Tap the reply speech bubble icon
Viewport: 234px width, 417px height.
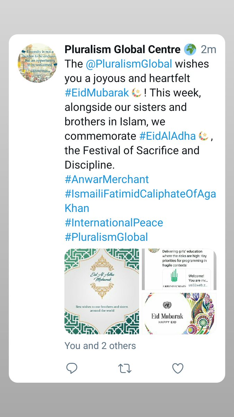tap(71, 368)
